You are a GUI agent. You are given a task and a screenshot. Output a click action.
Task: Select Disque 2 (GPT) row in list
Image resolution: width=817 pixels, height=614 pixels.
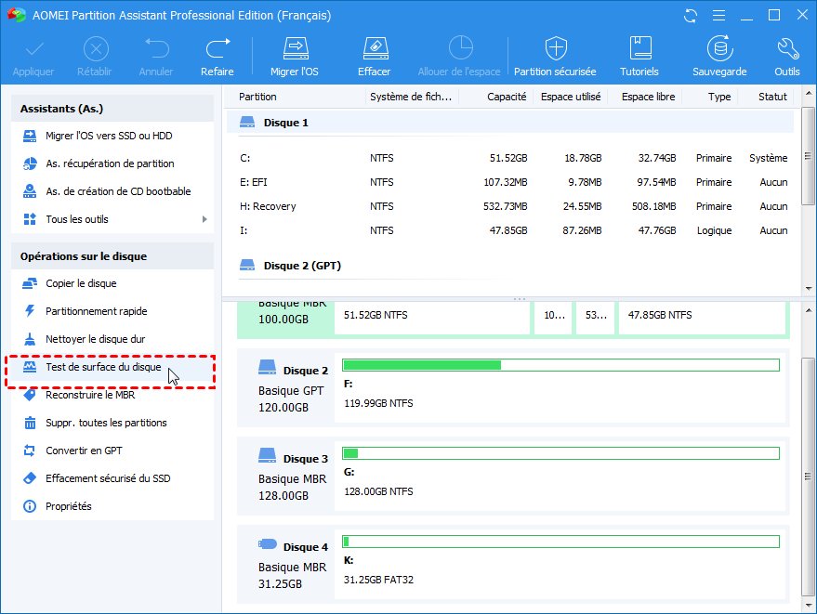[510, 266]
